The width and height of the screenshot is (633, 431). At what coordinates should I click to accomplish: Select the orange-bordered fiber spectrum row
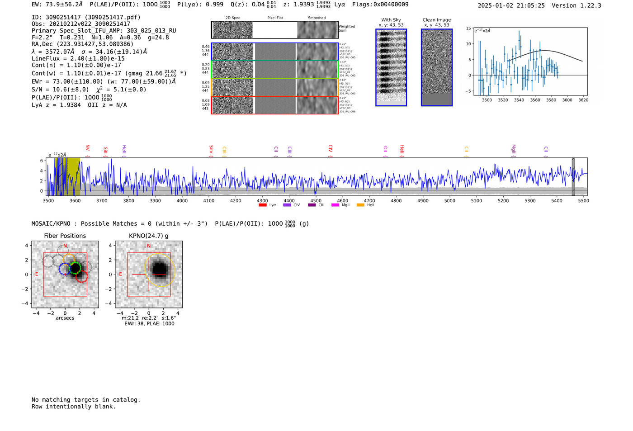tap(275, 87)
